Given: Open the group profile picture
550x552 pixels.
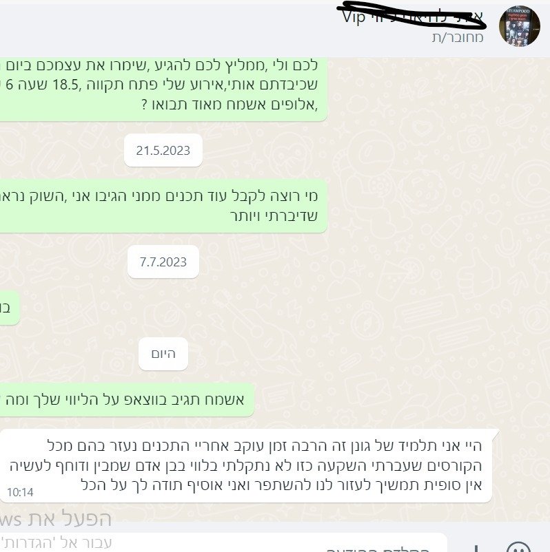Looking at the screenshot, I should point(519,25).
